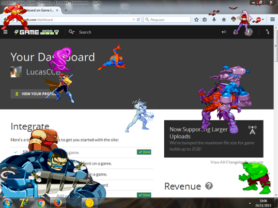The height and width of the screenshot is (208, 278).
Task: Click the lower Done badge in Integrate list
Action: point(144,195)
